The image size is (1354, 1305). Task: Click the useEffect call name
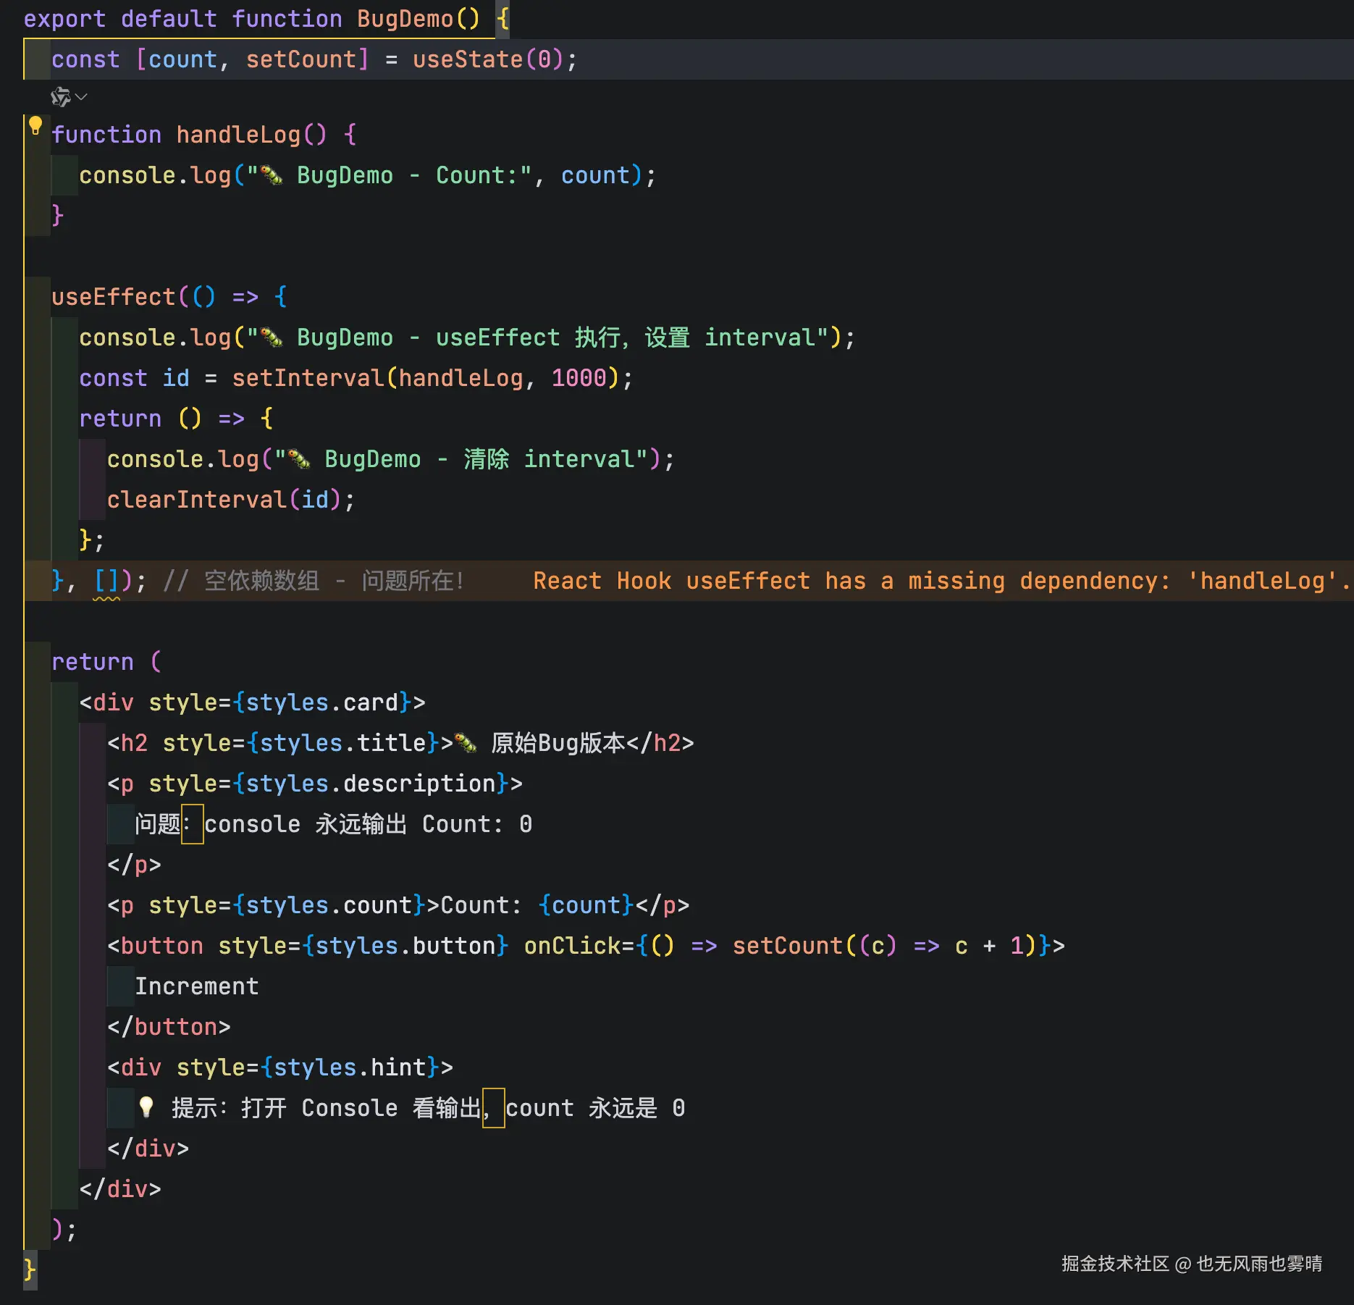click(x=114, y=297)
